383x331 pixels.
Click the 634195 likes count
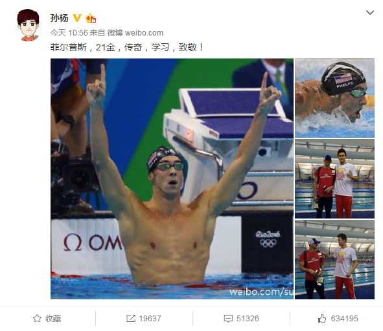point(344,318)
